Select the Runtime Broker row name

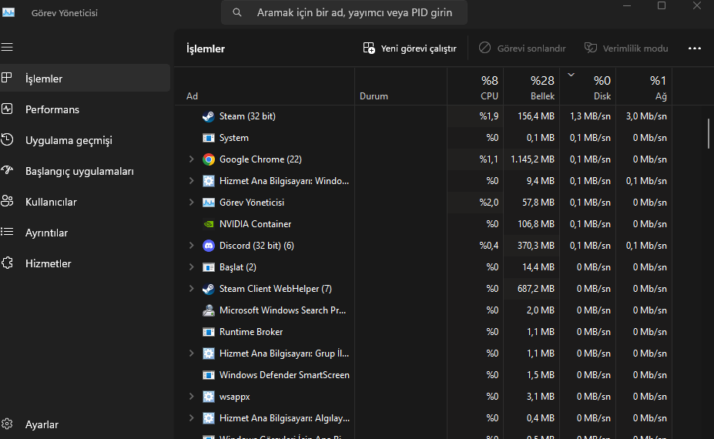point(251,332)
